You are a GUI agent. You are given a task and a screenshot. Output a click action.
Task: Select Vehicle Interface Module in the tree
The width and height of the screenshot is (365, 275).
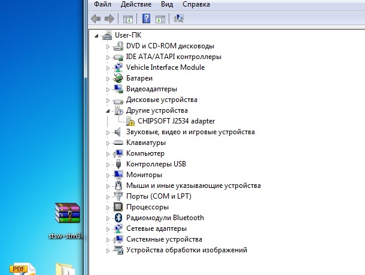[165, 68]
